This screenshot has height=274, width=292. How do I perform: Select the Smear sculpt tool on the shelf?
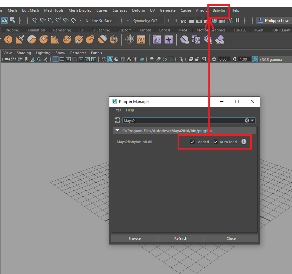(x=79, y=39)
